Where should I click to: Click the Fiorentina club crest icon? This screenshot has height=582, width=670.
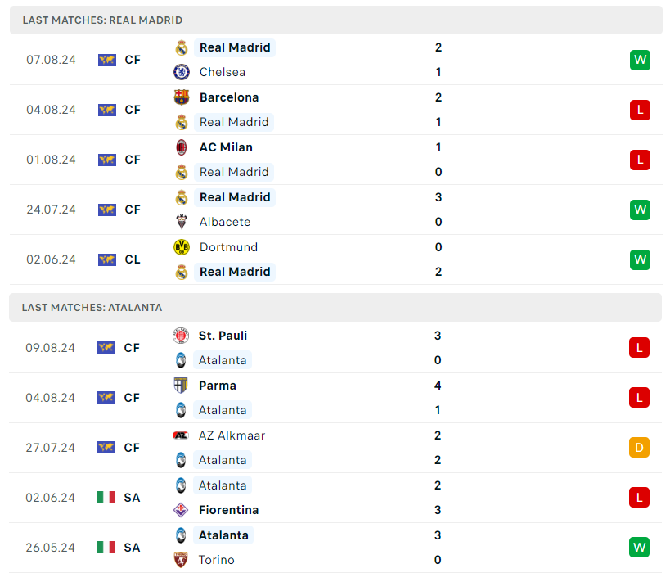tap(180, 510)
